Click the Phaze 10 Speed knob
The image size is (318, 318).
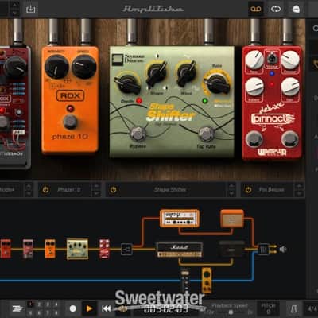click(x=84, y=67)
